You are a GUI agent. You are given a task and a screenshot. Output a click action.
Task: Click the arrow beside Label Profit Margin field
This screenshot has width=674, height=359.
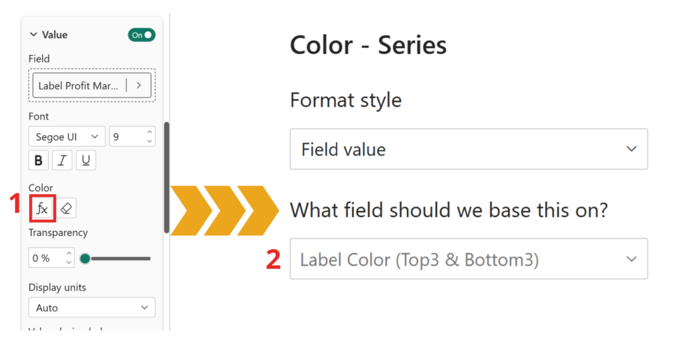click(x=139, y=85)
